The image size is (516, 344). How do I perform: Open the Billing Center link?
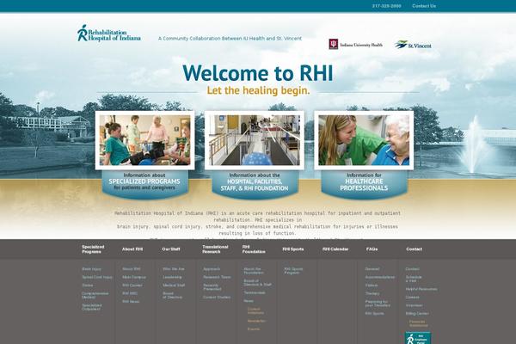click(417, 314)
